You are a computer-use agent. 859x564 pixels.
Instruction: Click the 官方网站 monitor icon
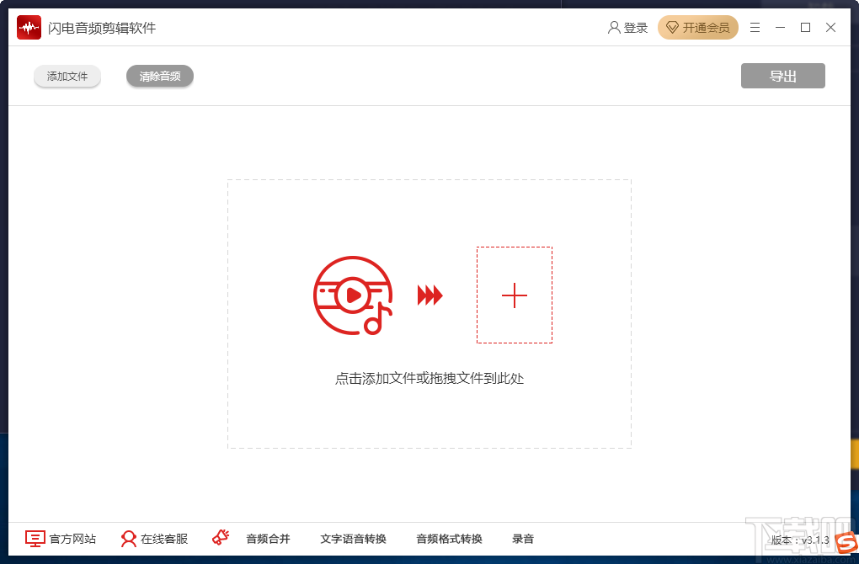coord(34,539)
